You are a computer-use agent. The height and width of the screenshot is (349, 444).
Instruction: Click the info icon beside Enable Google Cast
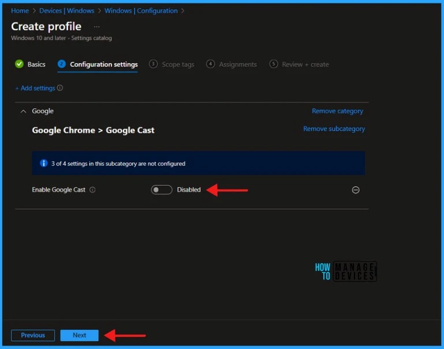[92, 189]
